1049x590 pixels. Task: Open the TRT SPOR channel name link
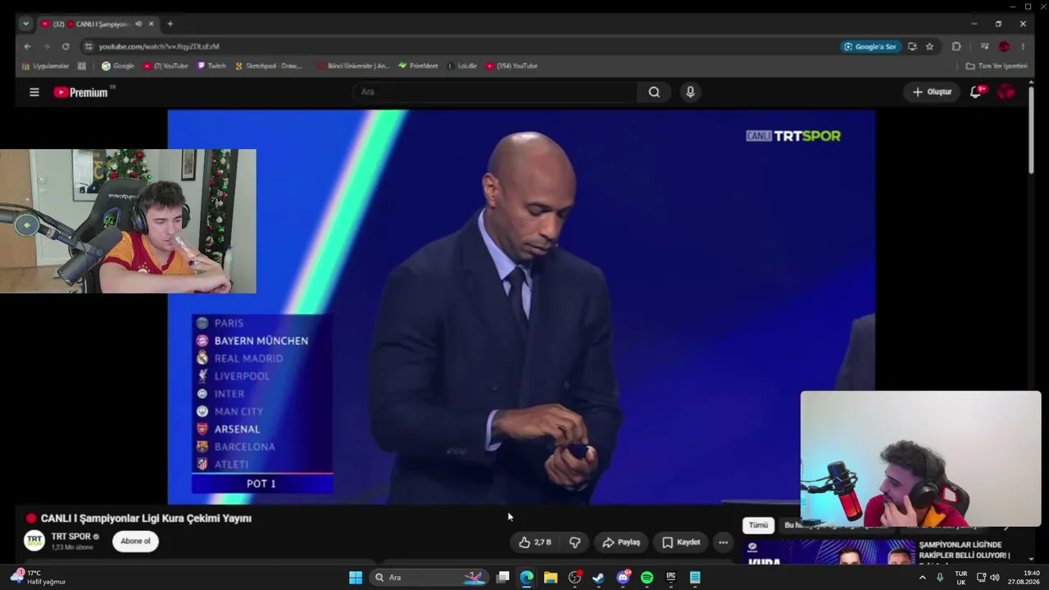[x=70, y=537]
